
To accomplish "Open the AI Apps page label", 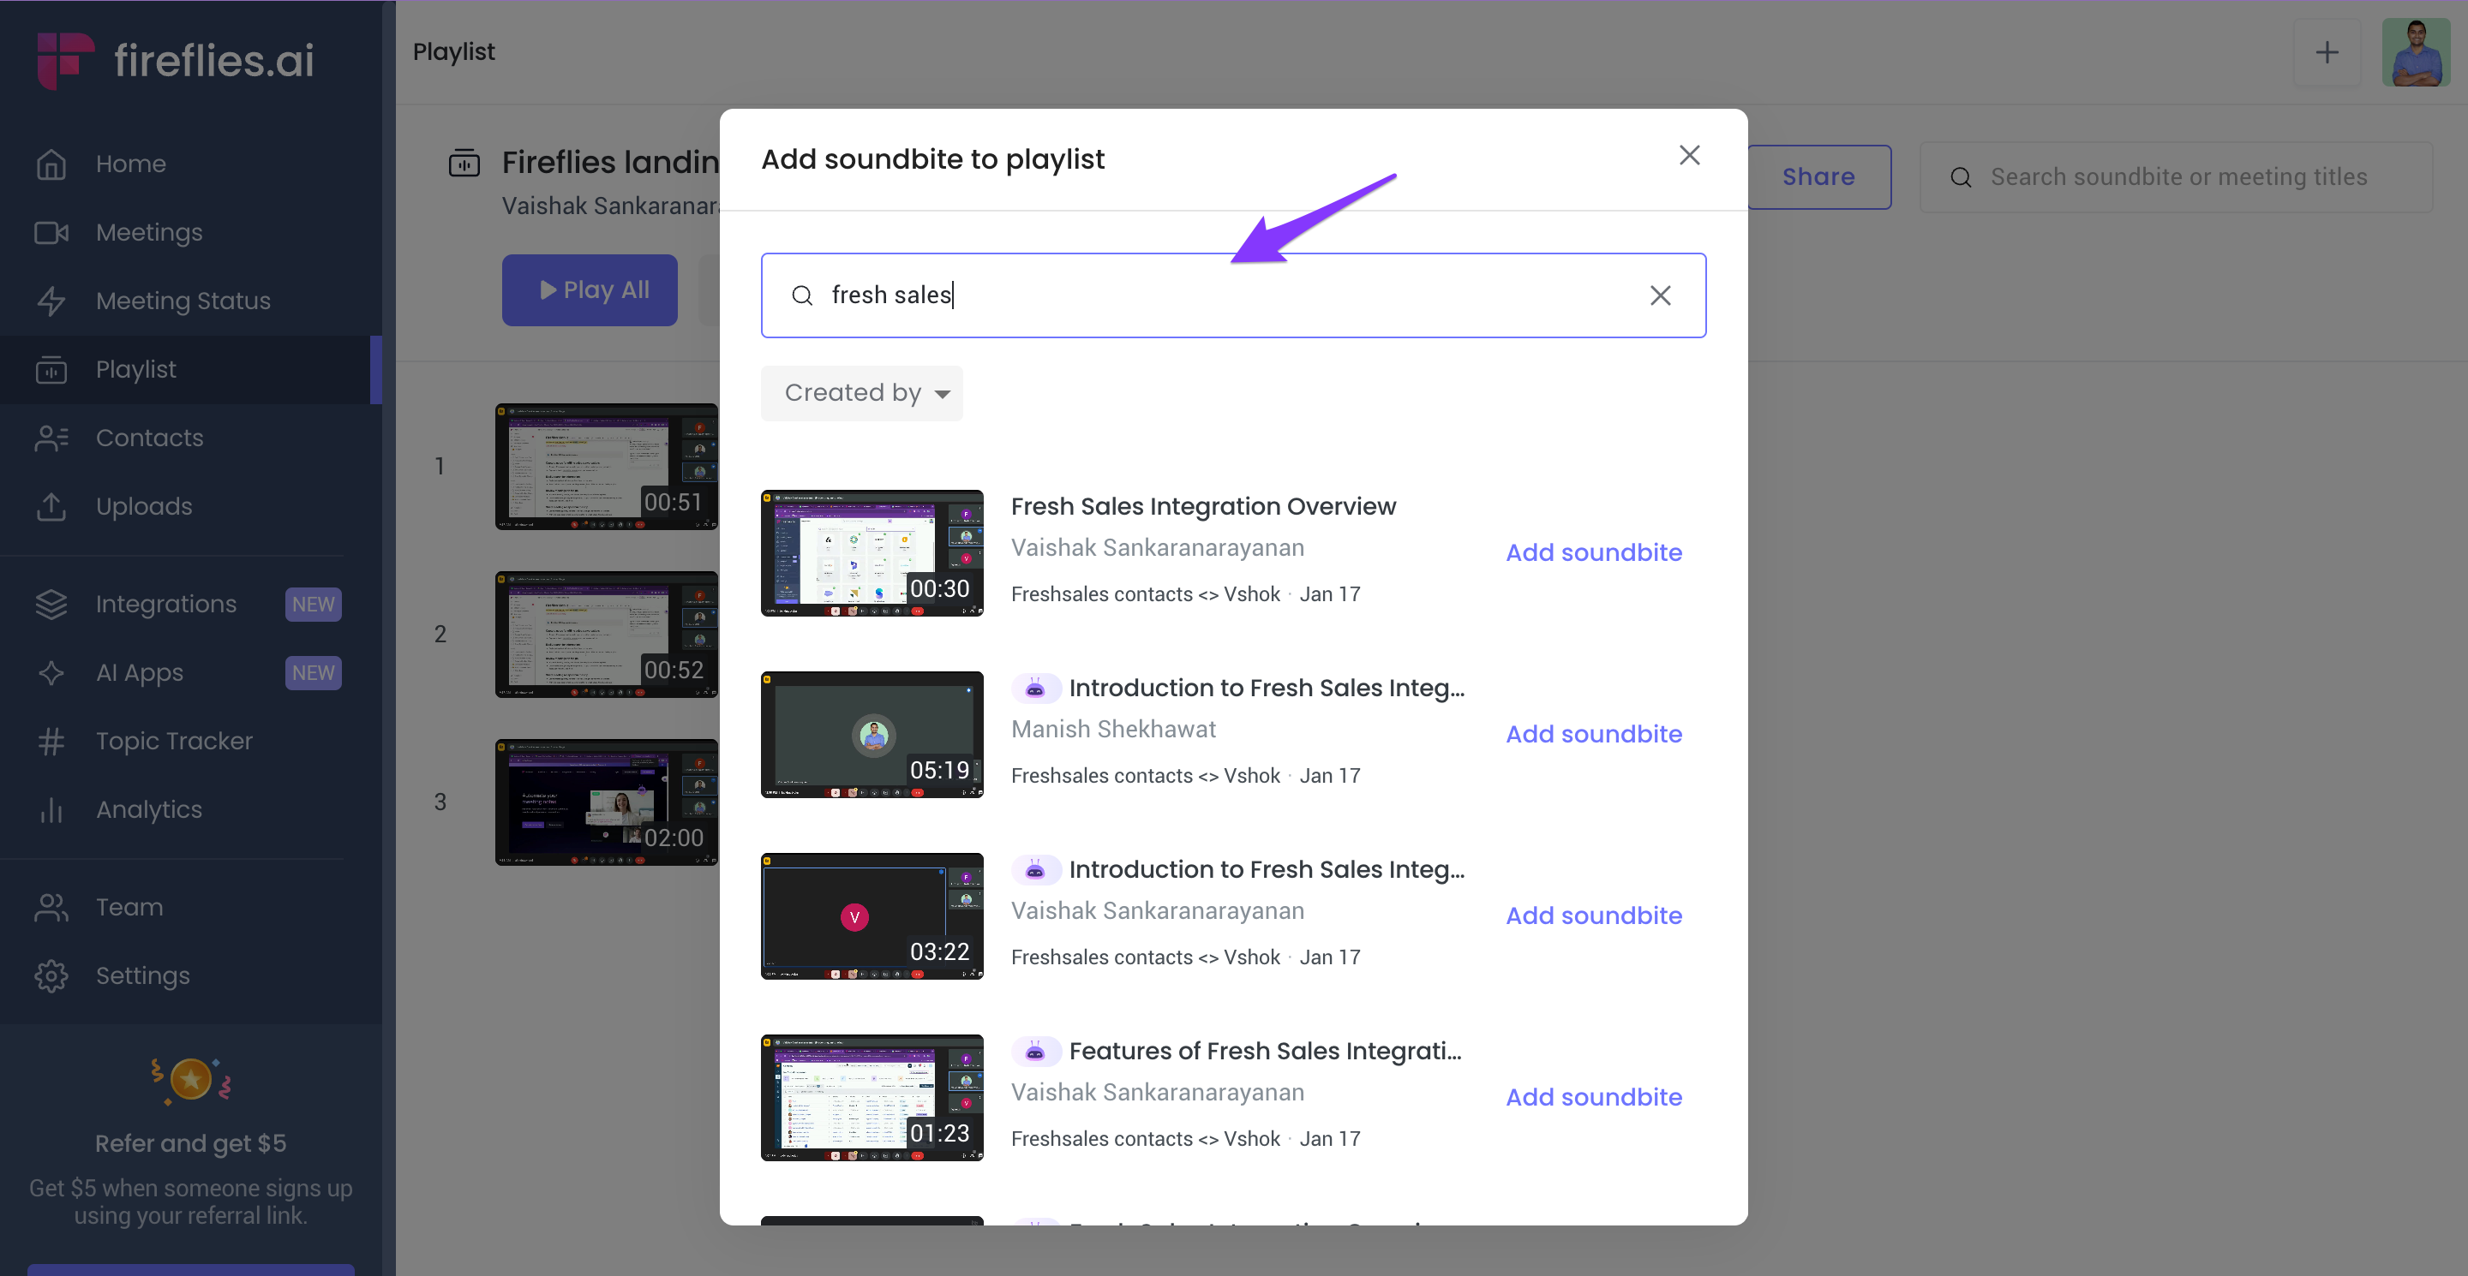I will click(139, 673).
